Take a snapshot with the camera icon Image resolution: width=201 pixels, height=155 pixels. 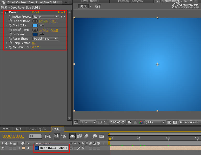[x=130, y=122]
